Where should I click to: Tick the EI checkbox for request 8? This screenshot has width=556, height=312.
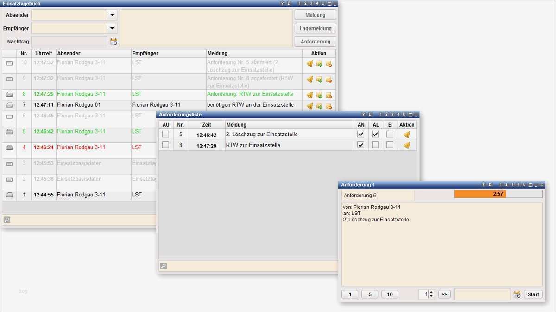point(390,145)
